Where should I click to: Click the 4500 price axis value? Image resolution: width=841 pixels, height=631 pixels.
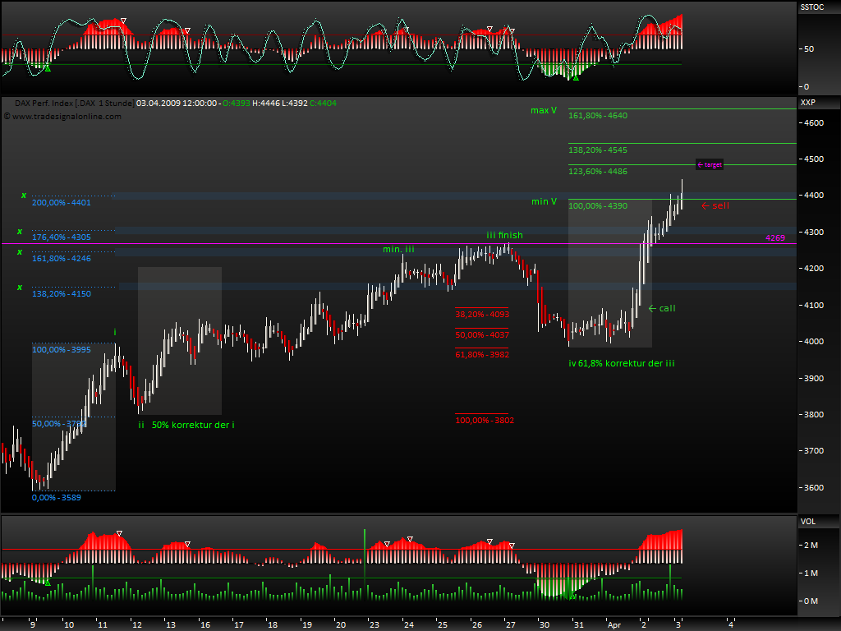coord(814,159)
